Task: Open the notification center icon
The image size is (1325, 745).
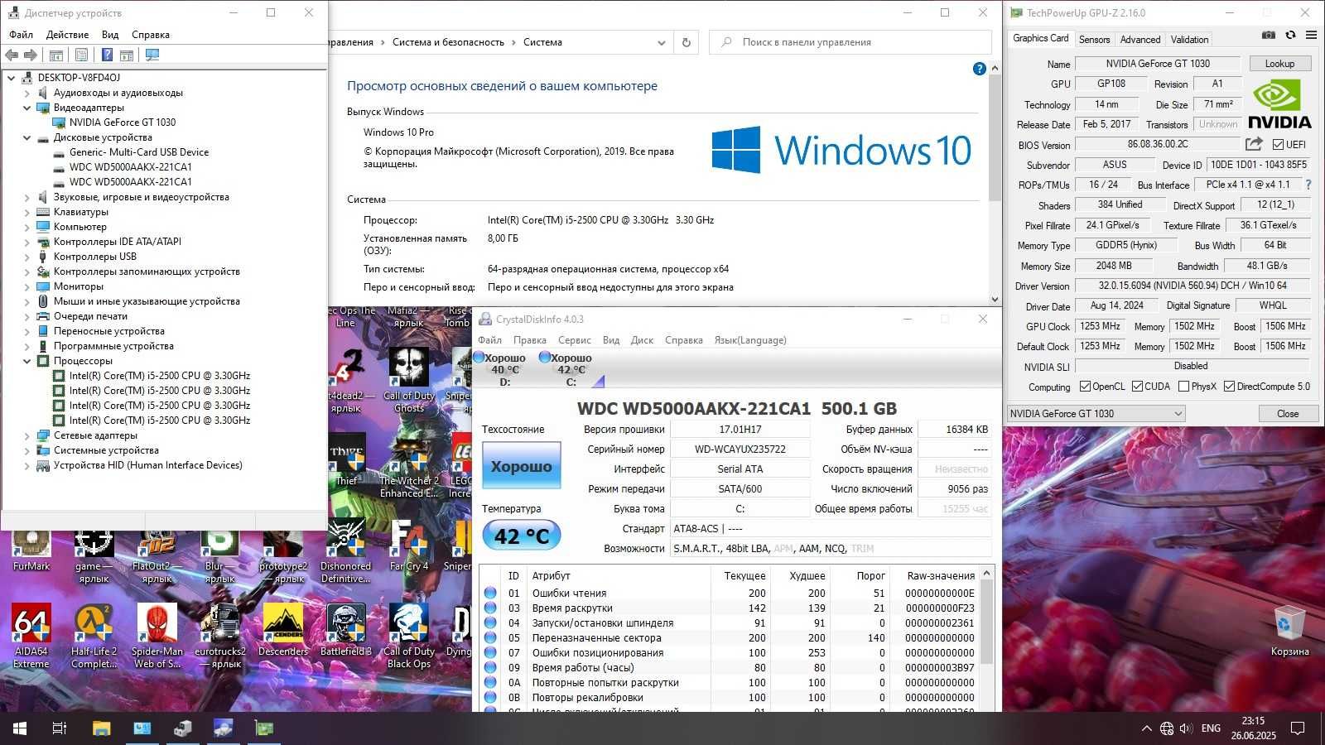Action: click(x=1298, y=728)
